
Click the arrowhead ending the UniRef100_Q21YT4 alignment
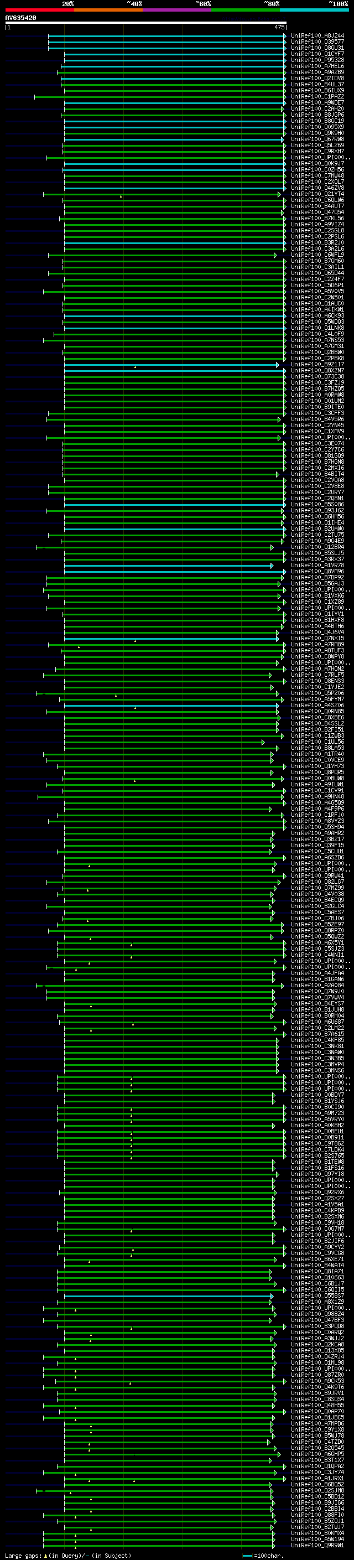click(x=279, y=194)
